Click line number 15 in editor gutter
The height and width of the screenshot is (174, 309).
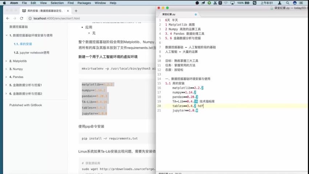(159, 83)
